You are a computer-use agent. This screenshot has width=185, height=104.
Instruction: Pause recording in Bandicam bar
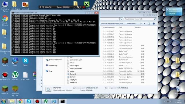click(x=81, y=7)
